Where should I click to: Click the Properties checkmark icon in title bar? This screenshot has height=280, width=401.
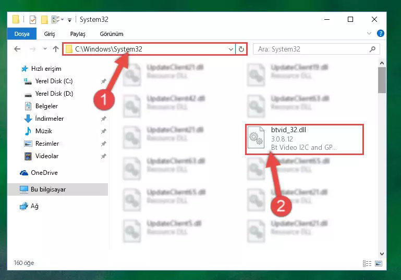[x=33, y=20]
